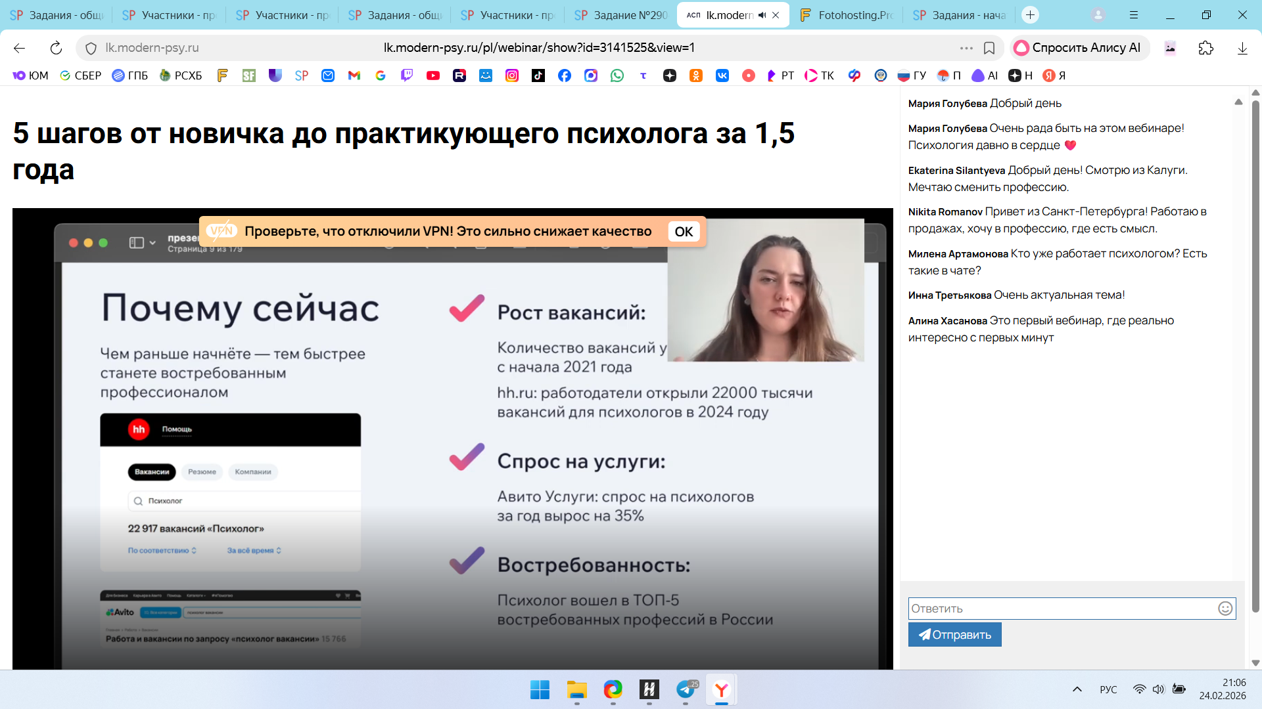This screenshot has height=709, width=1262.
Task: Click the bookmark icon in address bar
Action: 989,48
